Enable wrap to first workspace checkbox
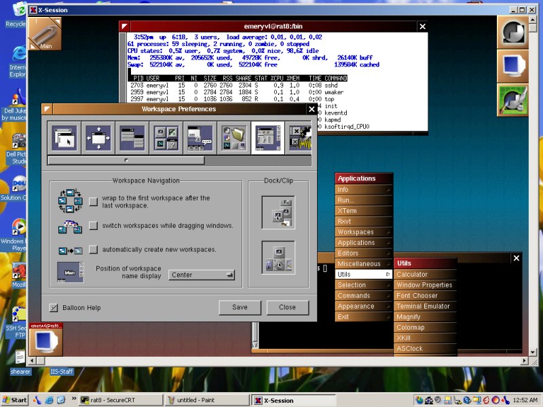543x407 pixels. [94, 201]
